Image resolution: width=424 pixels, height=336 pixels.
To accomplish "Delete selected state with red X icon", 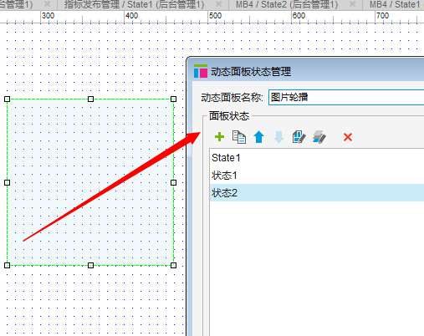I will [x=348, y=137].
